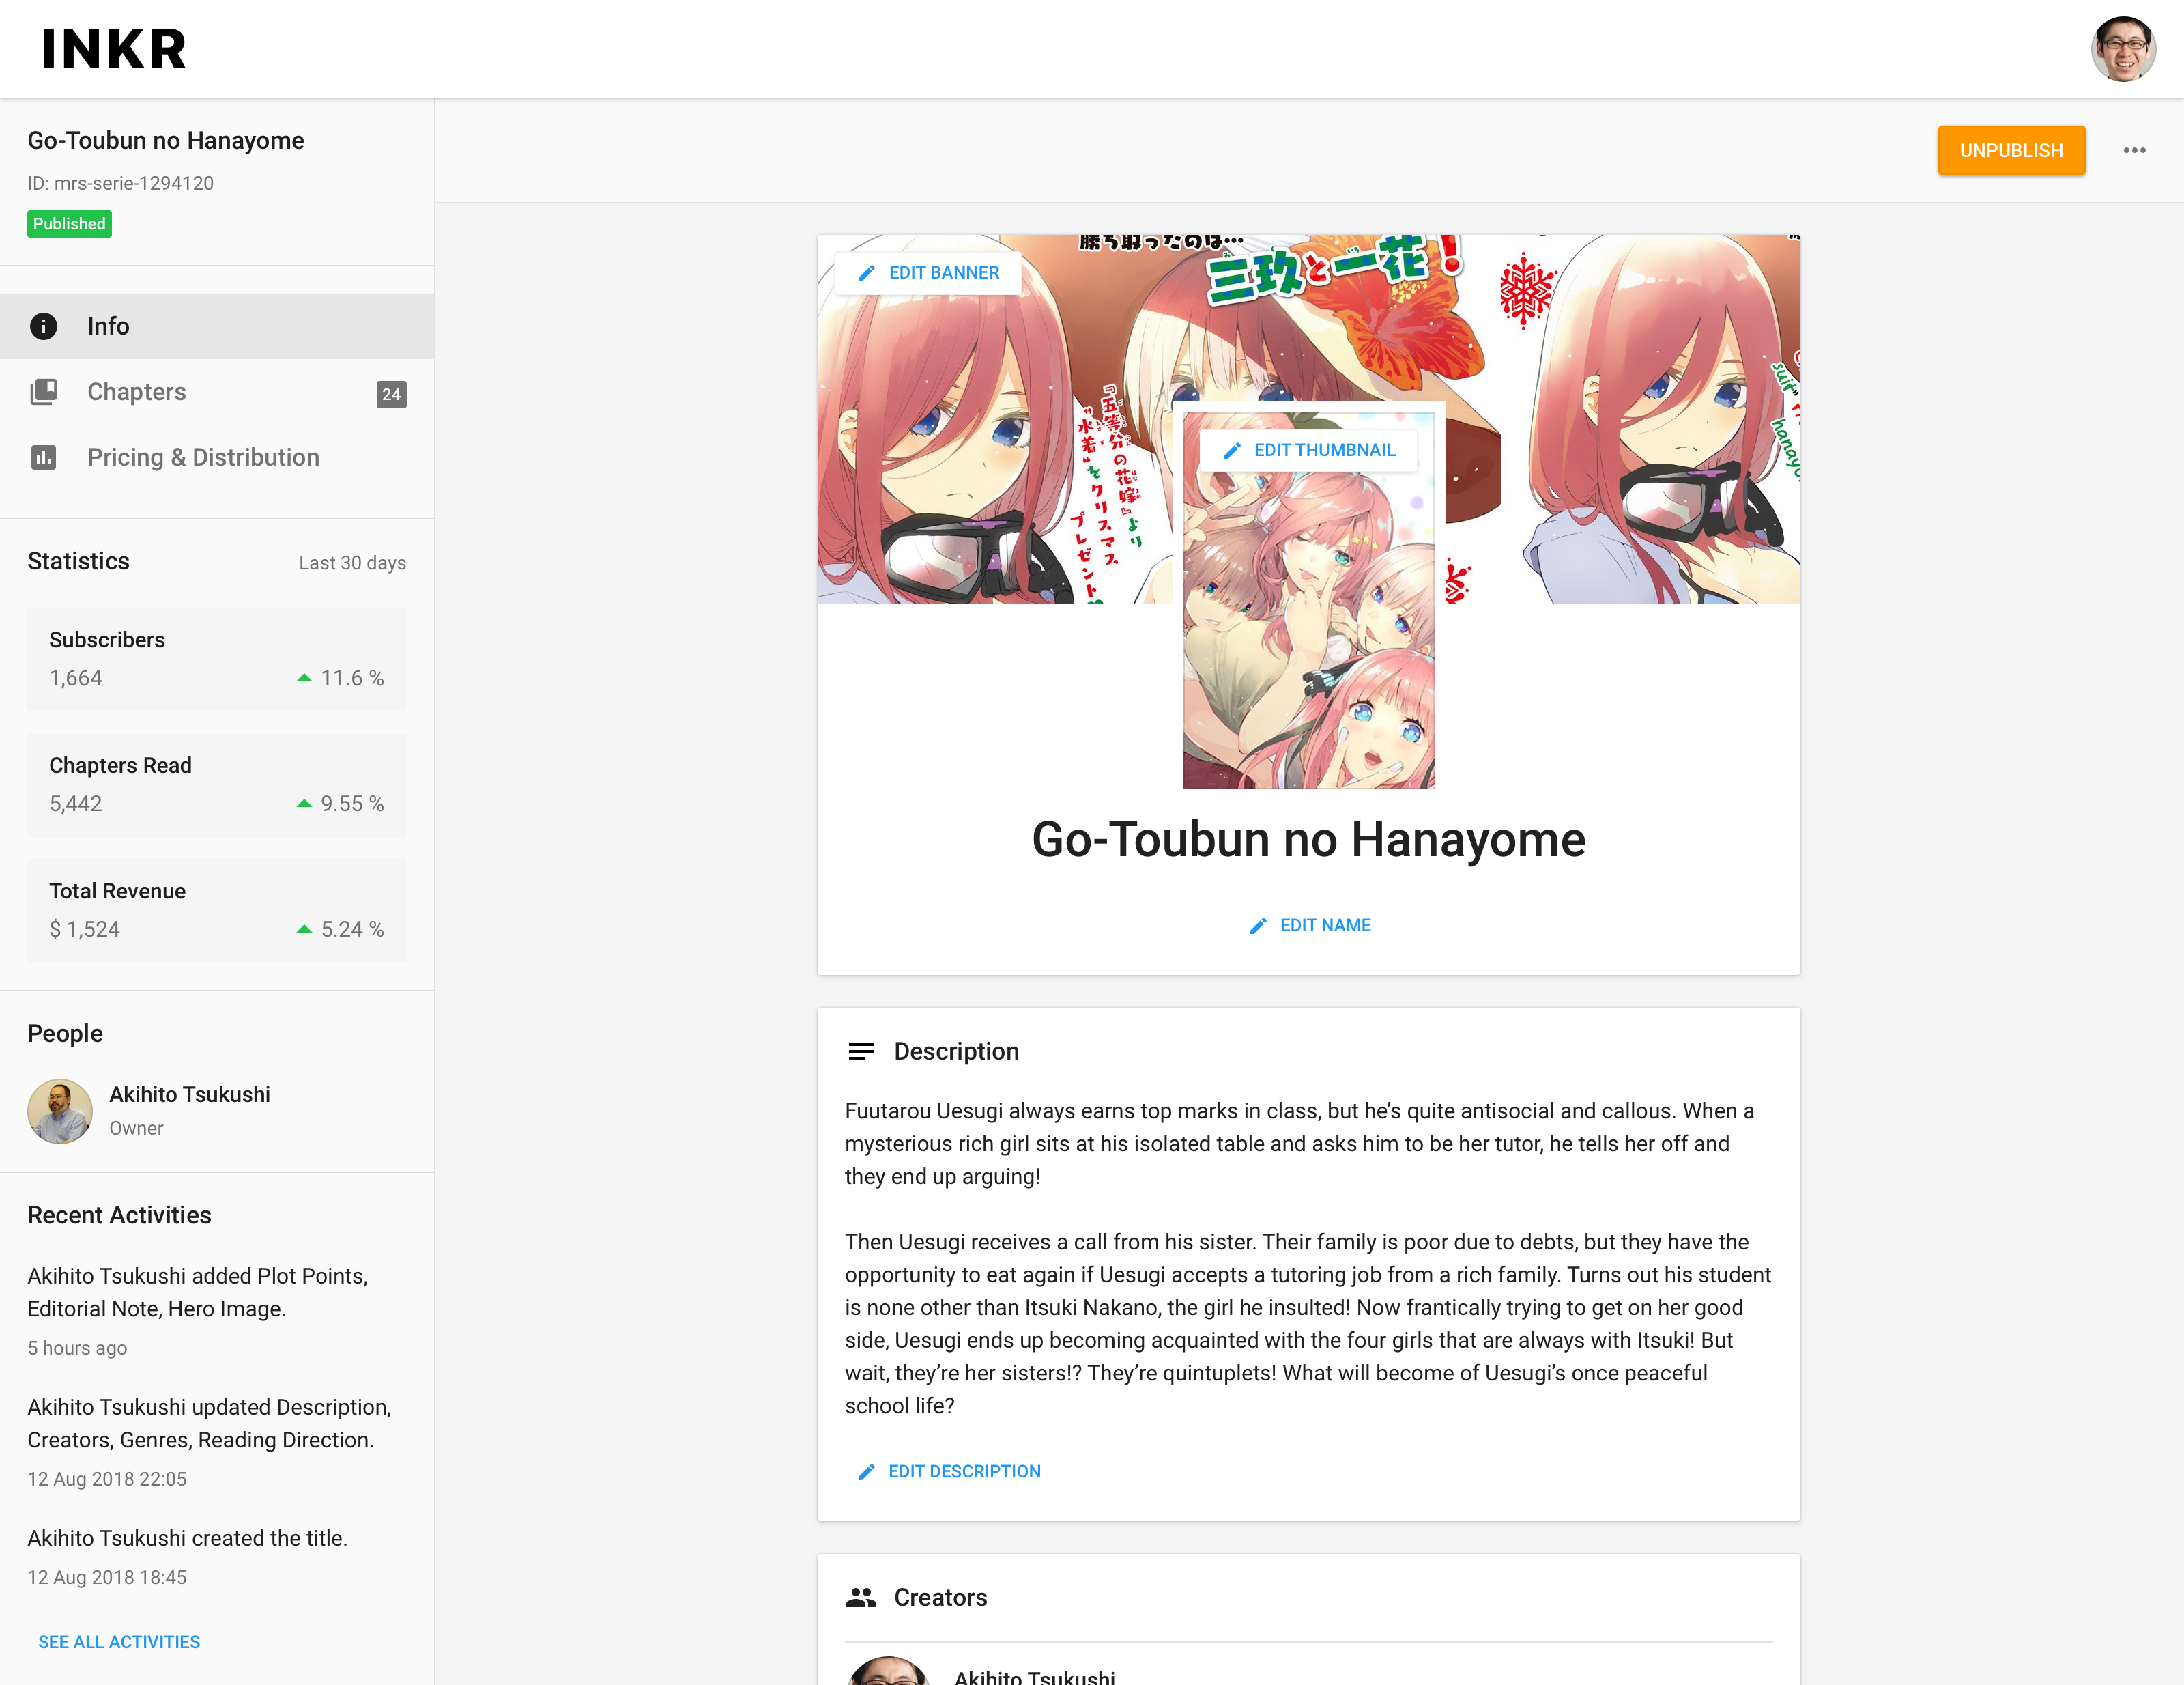
Task: Click Akihito Tsukushi owner avatar
Action: [60, 1111]
